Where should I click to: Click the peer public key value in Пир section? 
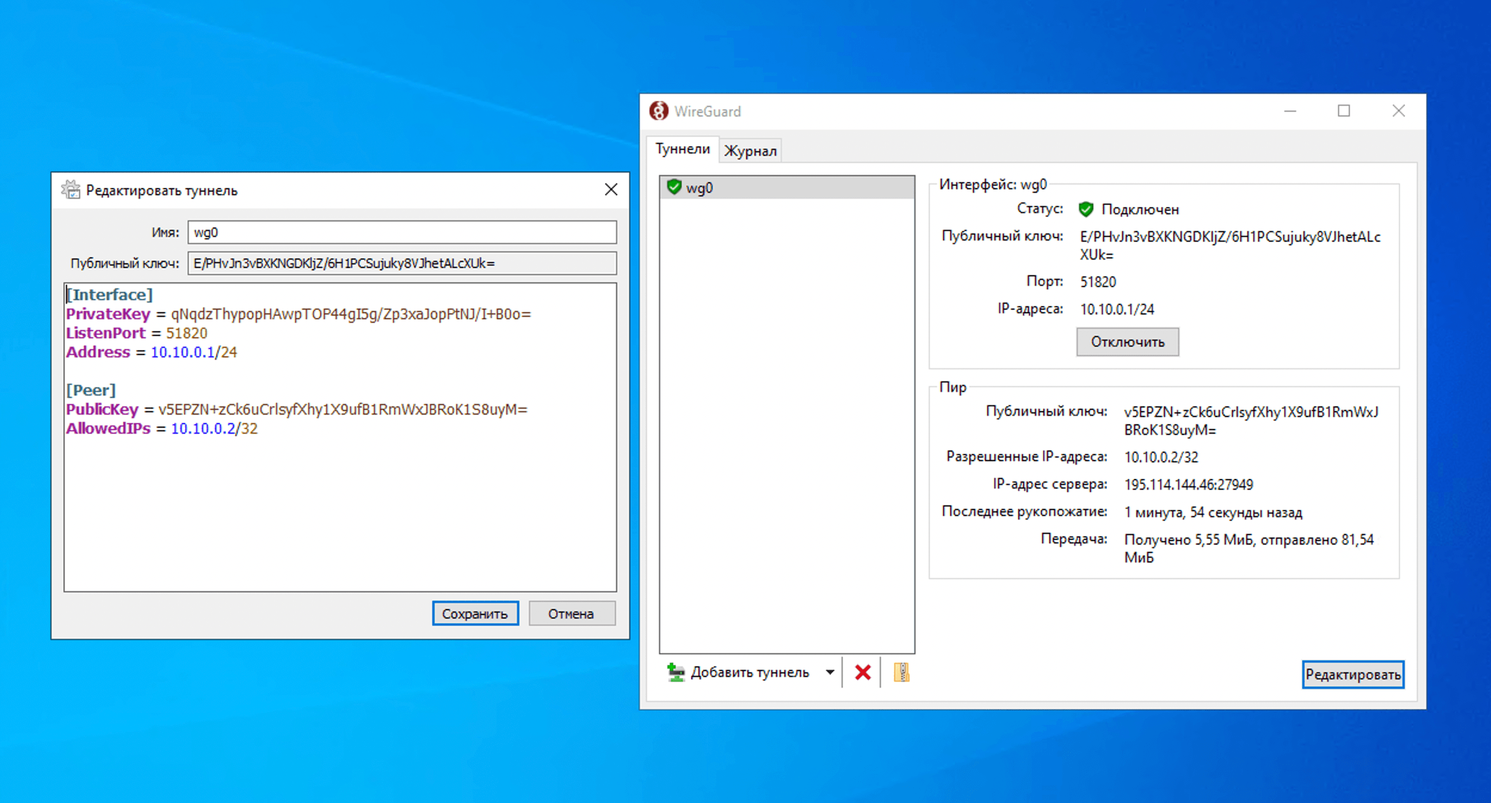point(1251,421)
